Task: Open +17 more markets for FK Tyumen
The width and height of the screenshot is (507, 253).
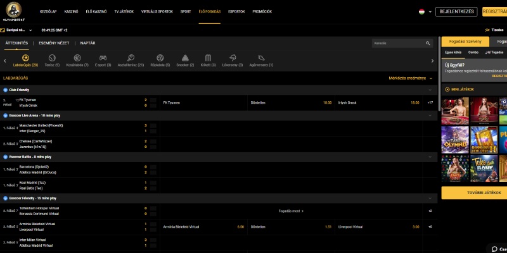Action: (x=430, y=102)
